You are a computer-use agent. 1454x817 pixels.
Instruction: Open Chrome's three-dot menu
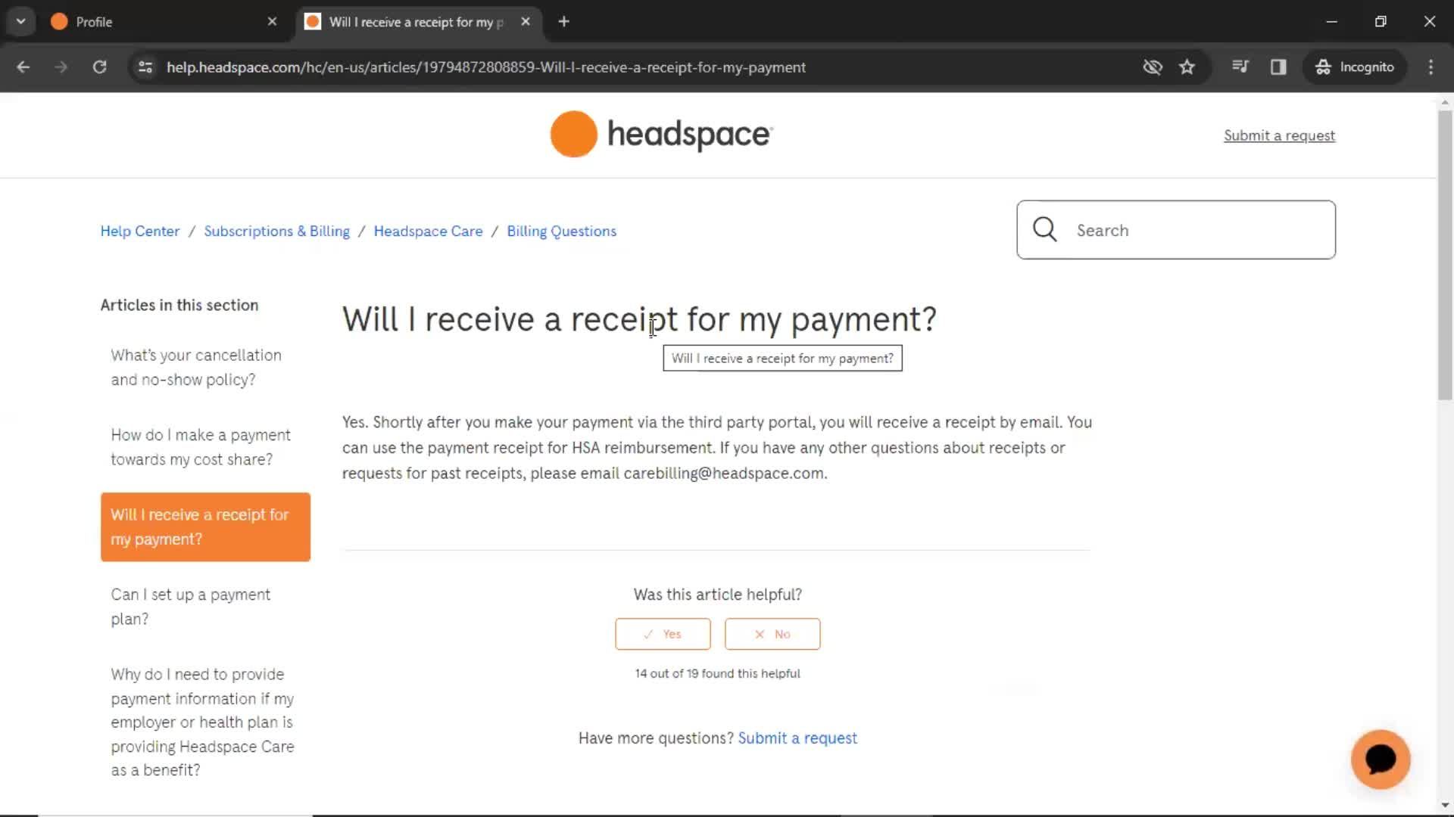pos(1431,67)
